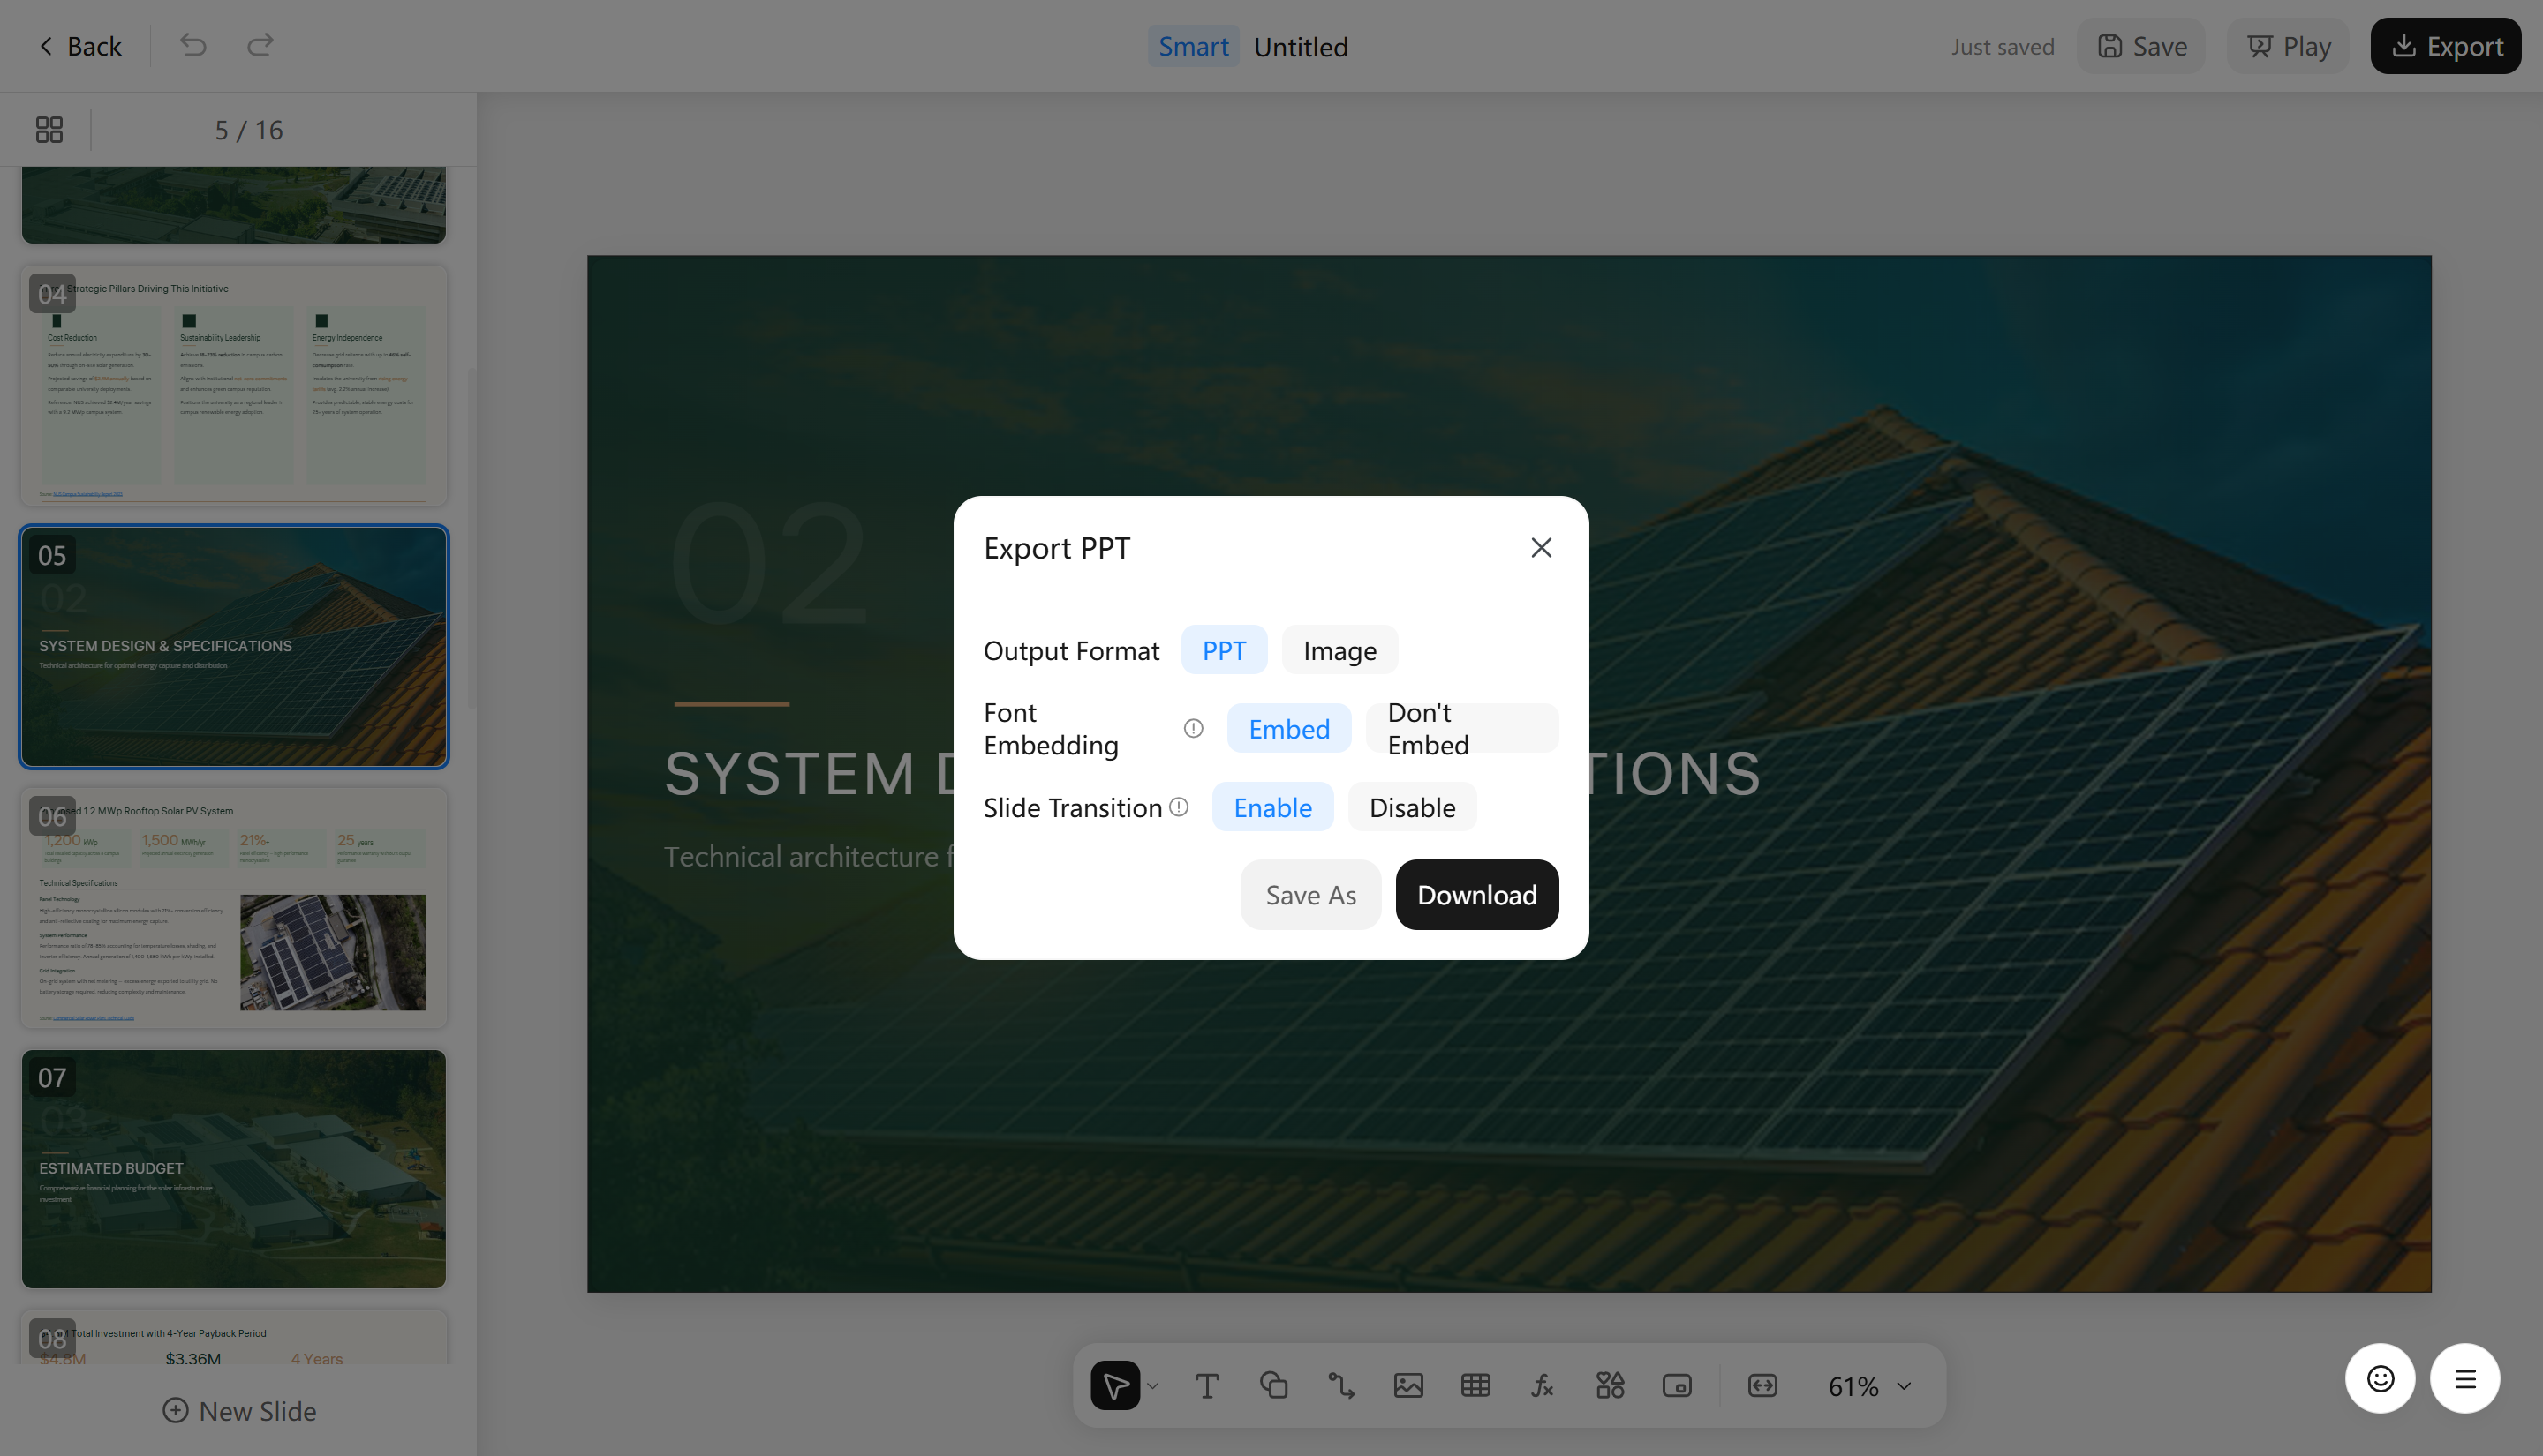Select the Shape tool
This screenshot has height=1456, width=2543.
tap(1273, 1386)
